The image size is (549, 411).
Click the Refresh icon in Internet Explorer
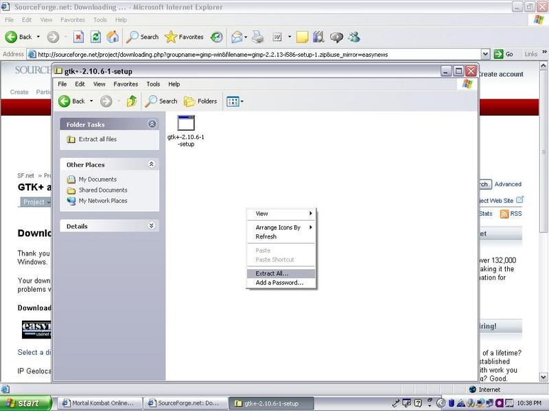coord(95,37)
